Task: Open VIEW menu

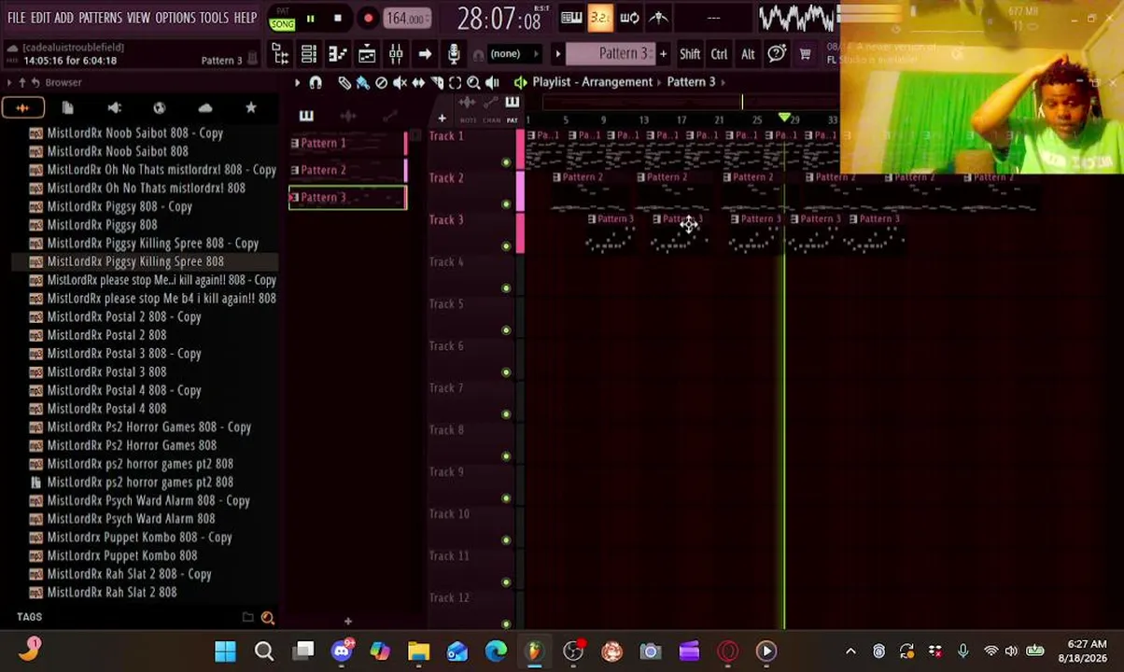Action: click(138, 18)
